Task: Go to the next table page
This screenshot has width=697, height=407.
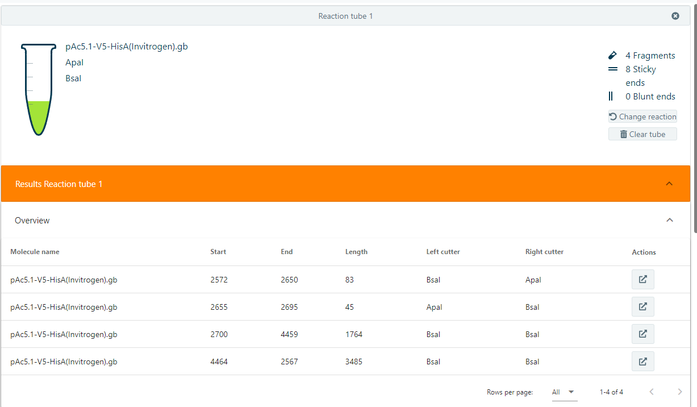Action: point(680,392)
